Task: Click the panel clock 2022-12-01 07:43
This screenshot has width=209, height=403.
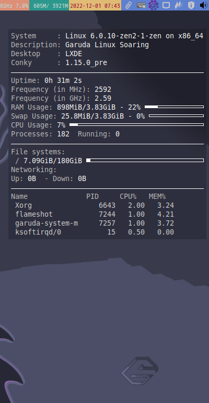Action: pyautogui.click(x=95, y=5)
